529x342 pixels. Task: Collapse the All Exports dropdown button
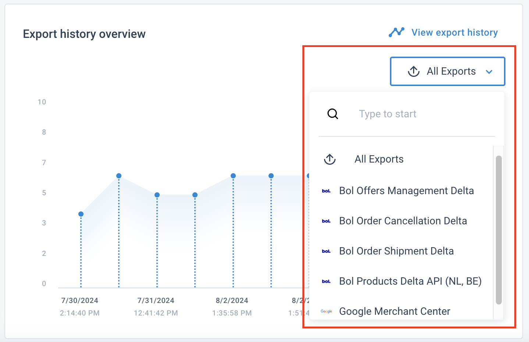tap(447, 71)
